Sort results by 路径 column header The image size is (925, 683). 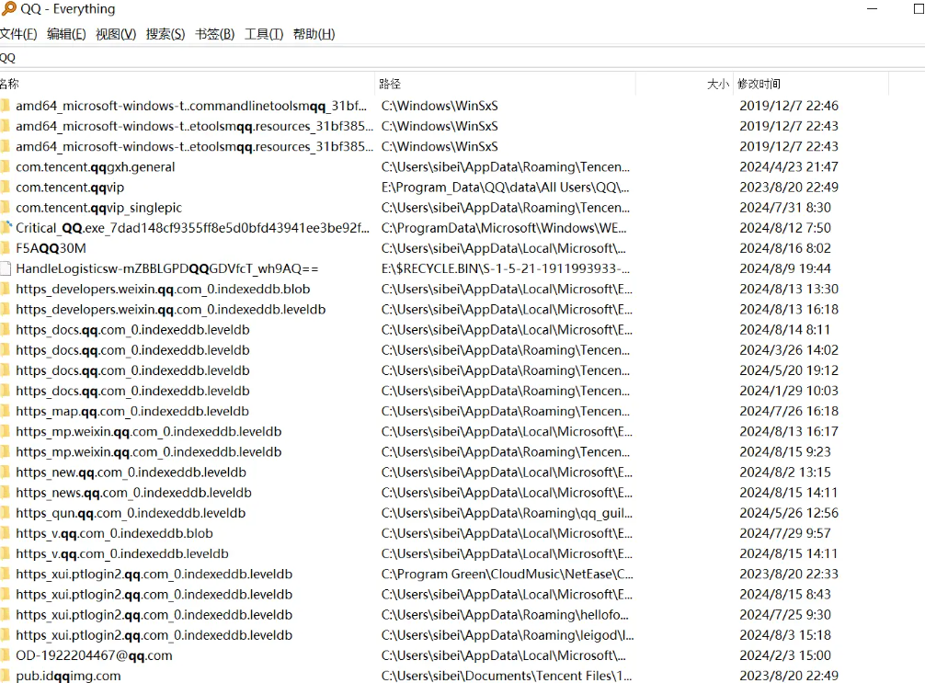pyautogui.click(x=505, y=84)
